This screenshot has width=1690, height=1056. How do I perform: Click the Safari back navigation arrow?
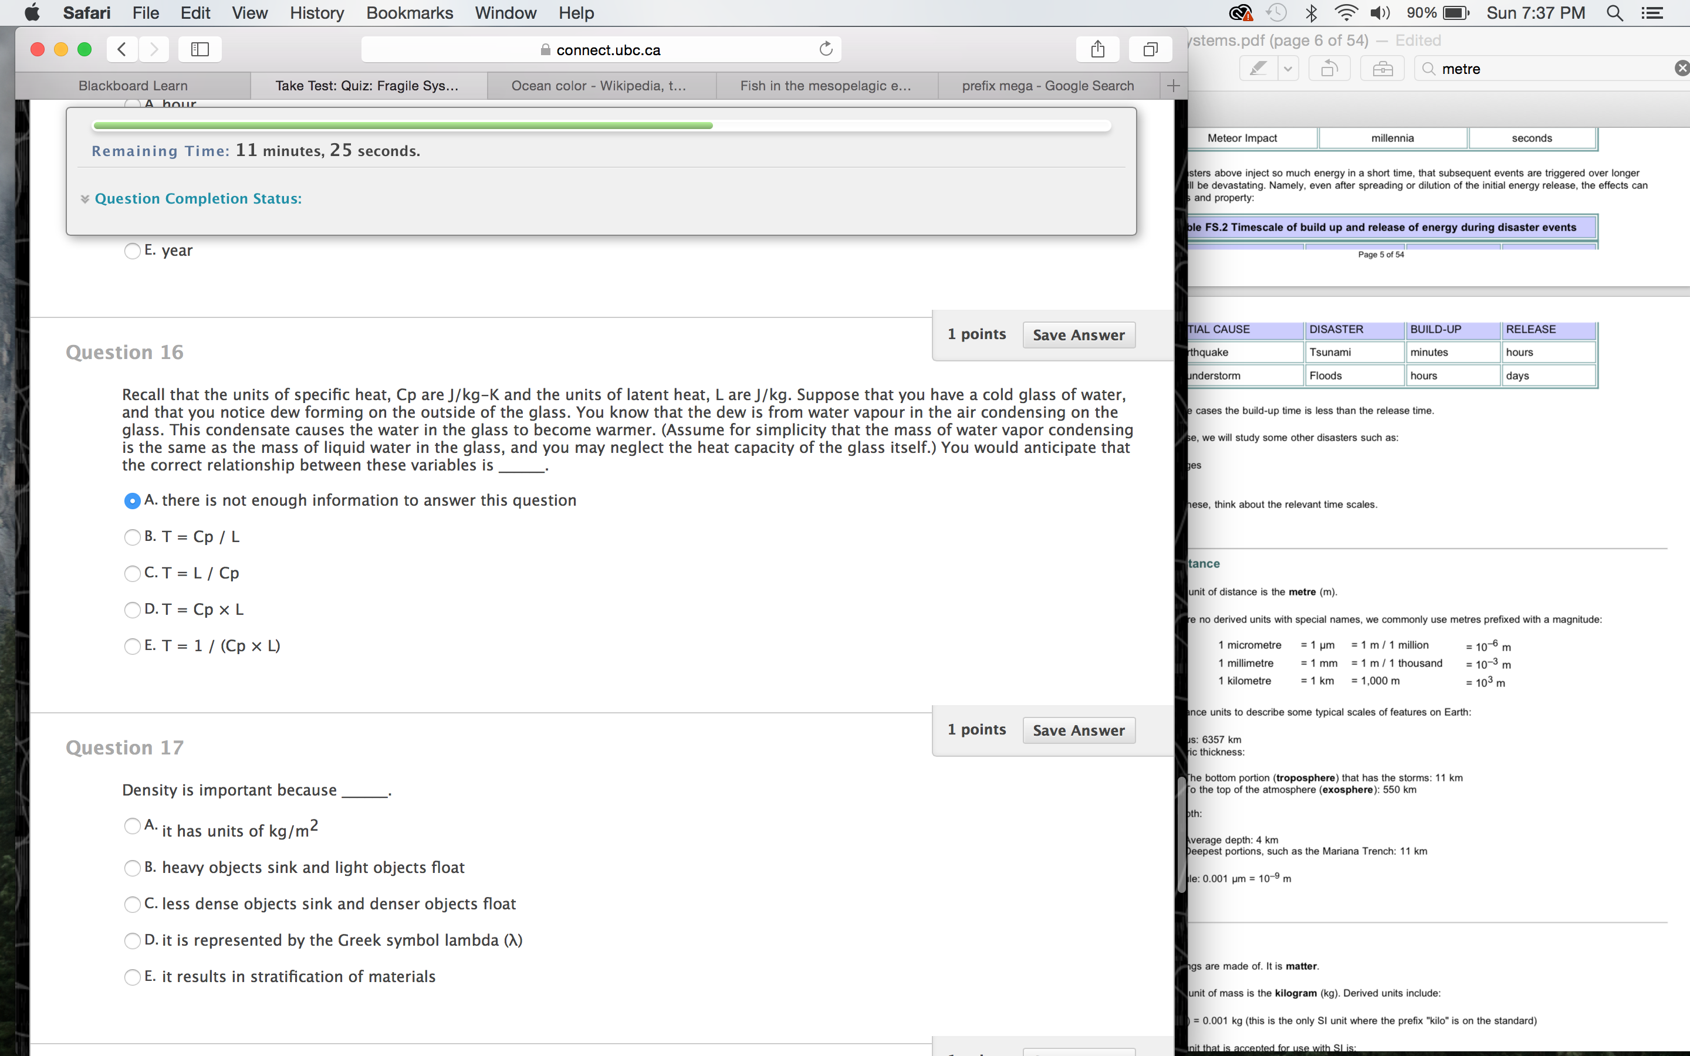pyautogui.click(x=121, y=49)
